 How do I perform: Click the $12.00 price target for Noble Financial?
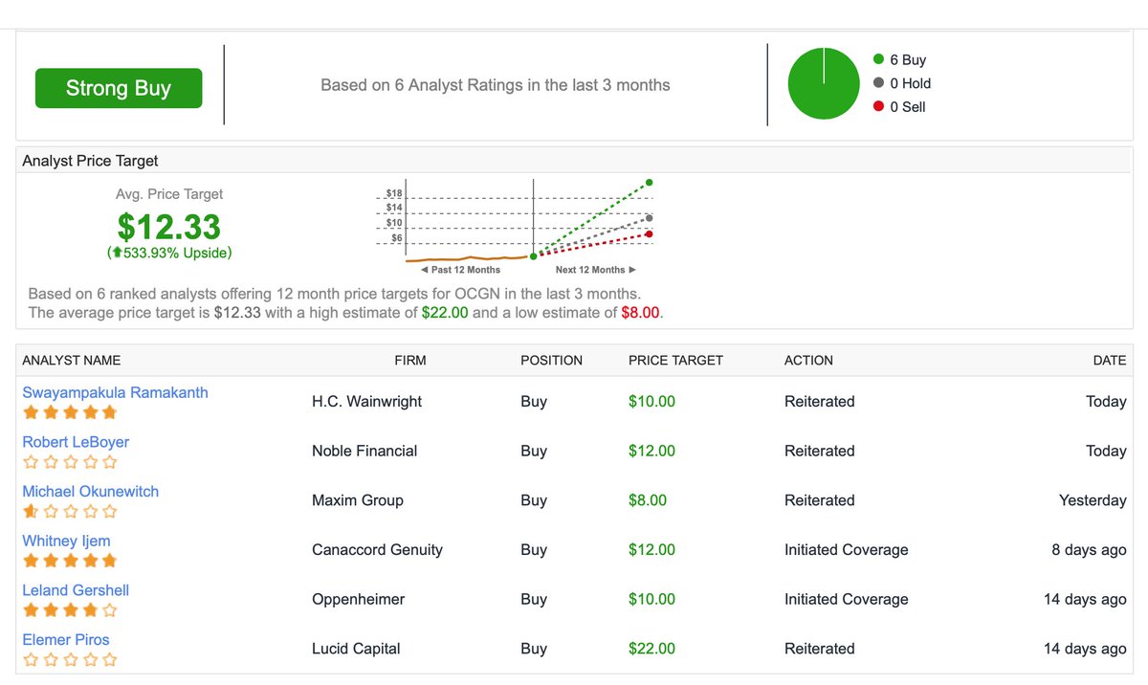651,451
